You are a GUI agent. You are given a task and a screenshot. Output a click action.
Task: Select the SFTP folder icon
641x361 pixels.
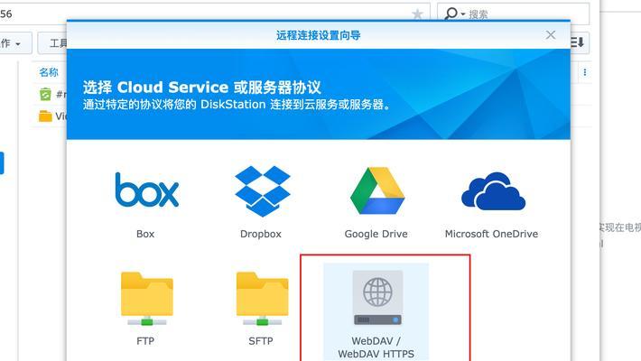[x=263, y=299]
